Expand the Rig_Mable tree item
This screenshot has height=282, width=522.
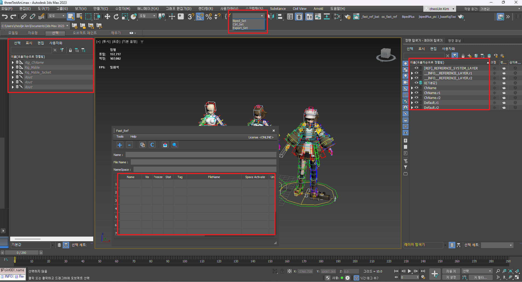click(x=13, y=68)
